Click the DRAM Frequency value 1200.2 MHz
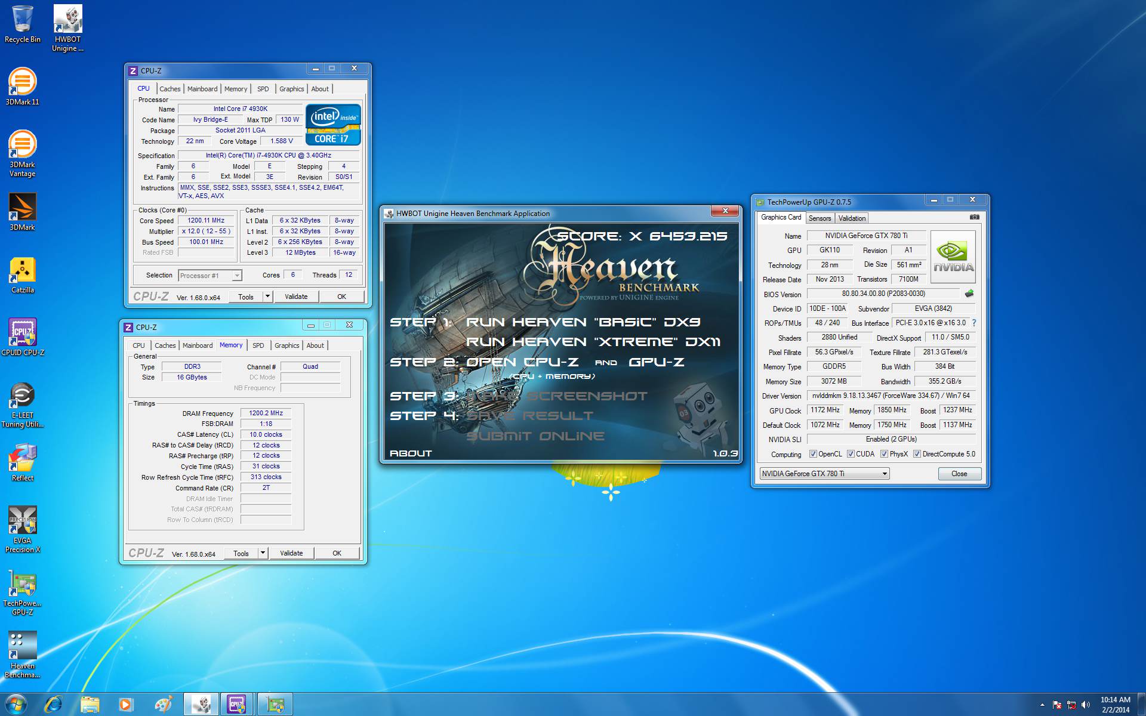The height and width of the screenshot is (716, 1146). (266, 413)
